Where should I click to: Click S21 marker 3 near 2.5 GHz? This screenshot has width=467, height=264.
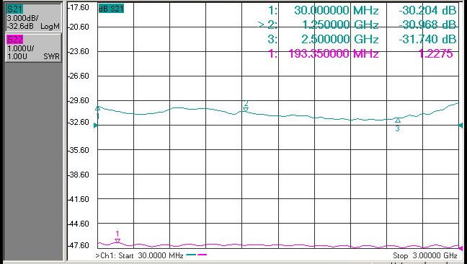pyautogui.click(x=398, y=120)
